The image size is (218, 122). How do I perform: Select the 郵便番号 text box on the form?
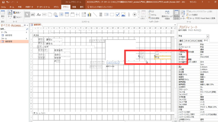(x=62, y=50)
